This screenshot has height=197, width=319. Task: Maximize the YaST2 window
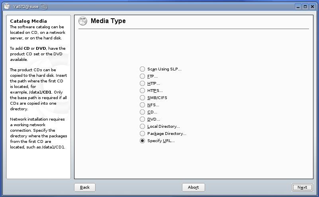click(305, 7)
